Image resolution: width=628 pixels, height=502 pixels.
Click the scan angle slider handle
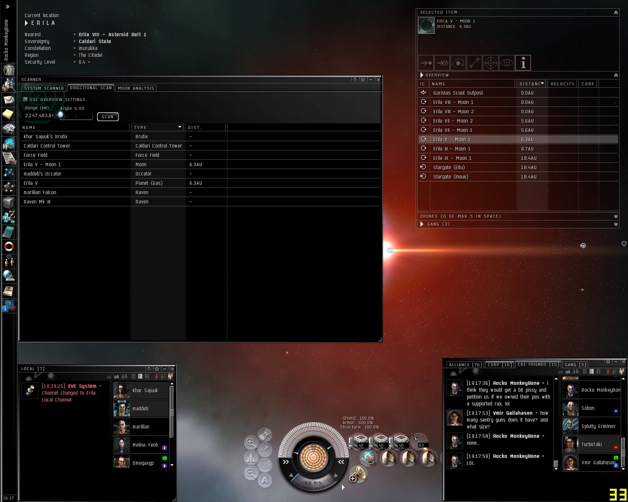point(61,114)
